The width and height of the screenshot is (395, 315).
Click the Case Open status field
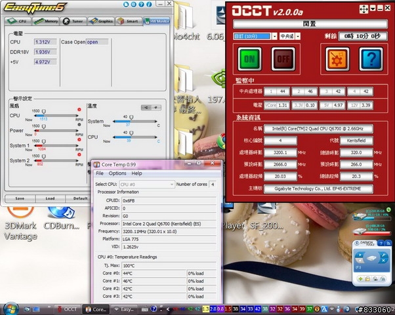97,42
